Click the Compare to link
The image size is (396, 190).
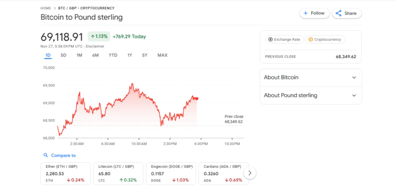63,156
